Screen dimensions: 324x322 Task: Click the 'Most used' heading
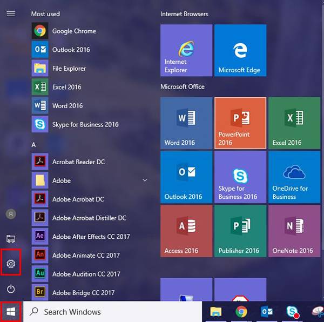click(x=45, y=14)
